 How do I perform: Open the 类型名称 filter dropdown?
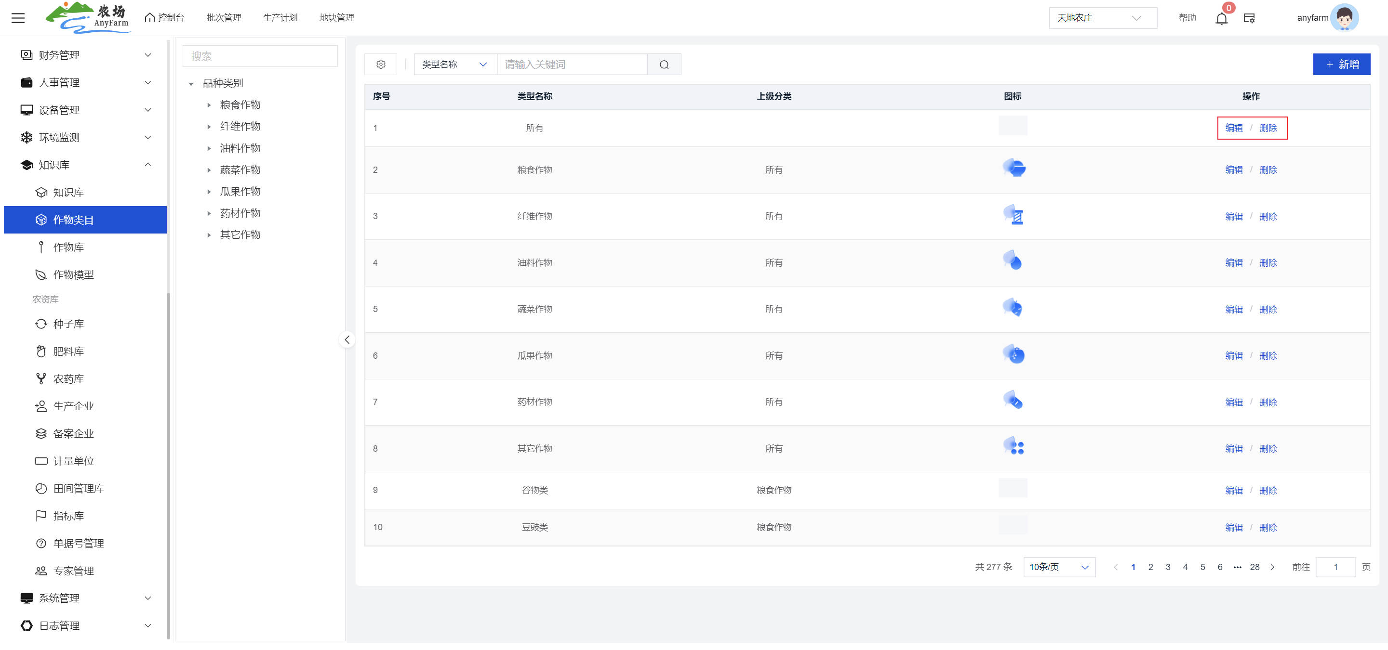coord(454,65)
